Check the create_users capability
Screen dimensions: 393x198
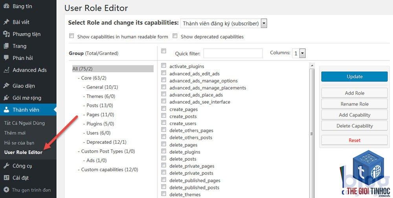(x=163, y=123)
